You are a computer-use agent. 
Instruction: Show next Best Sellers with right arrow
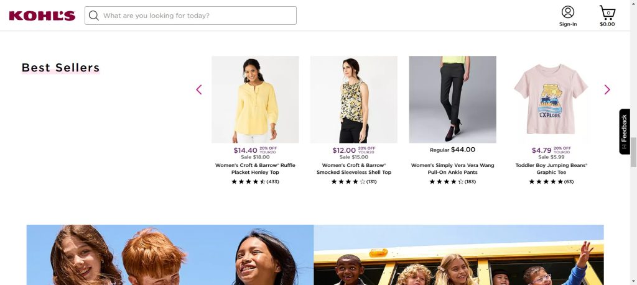(607, 89)
